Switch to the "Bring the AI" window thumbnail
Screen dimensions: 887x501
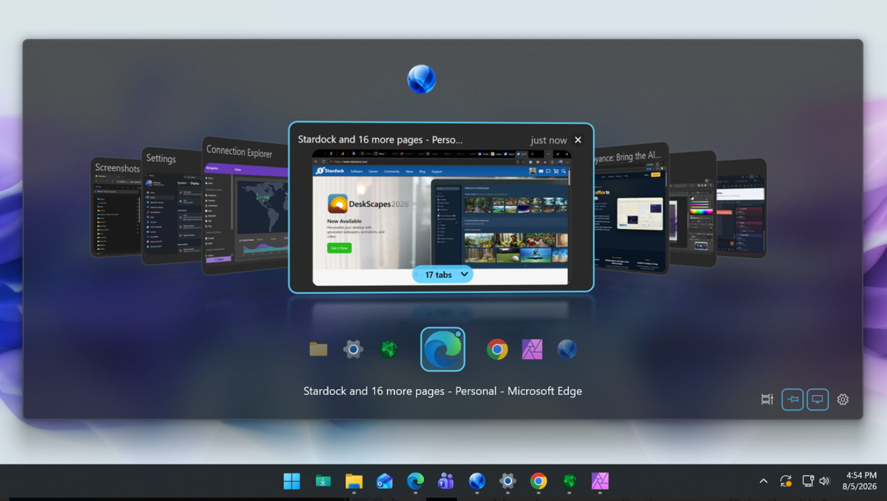point(631,209)
